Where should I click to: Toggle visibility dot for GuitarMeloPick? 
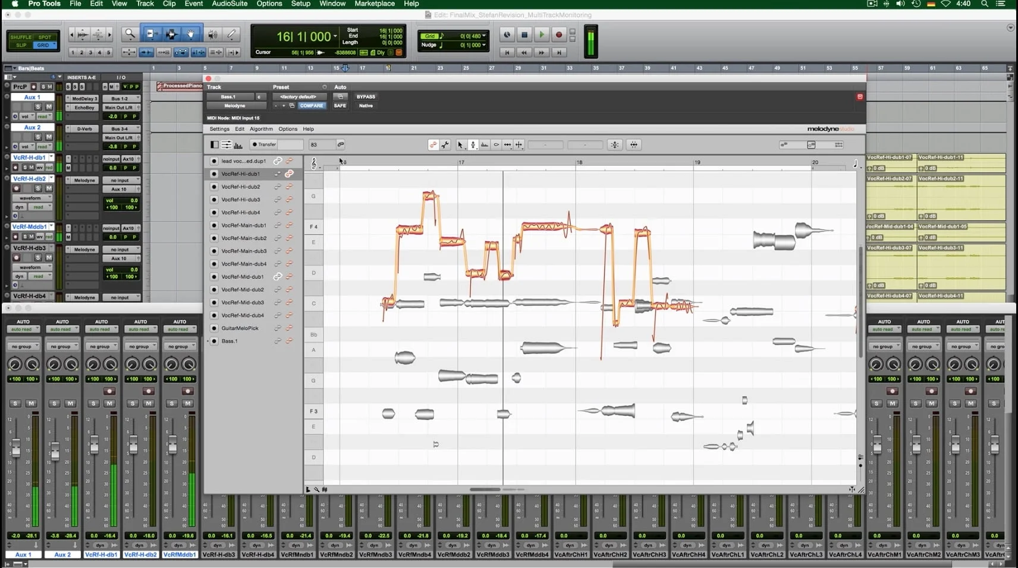[214, 328]
